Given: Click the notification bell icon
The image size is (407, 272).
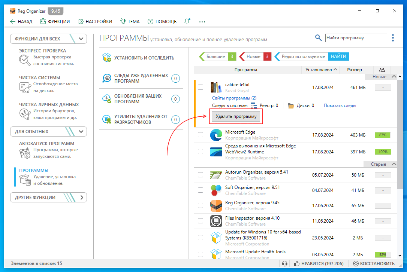Looking at the screenshot, I should pyautogui.click(x=187, y=21).
